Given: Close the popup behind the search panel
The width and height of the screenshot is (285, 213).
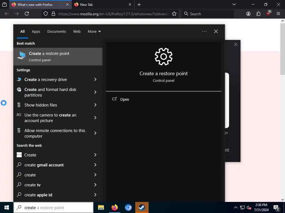Looking at the screenshot, I should pos(236,44).
